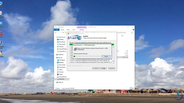184x103 pixels.
Task: Select Local Disk (C:)
Action: pyautogui.click(x=63, y=77)
